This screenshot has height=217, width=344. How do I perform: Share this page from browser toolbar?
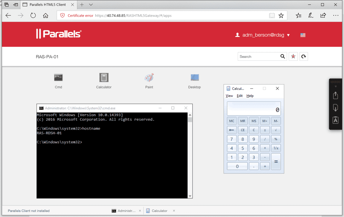(323, 16)
